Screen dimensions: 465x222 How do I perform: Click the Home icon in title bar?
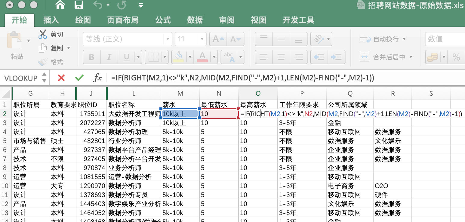(x=60, y=5)
